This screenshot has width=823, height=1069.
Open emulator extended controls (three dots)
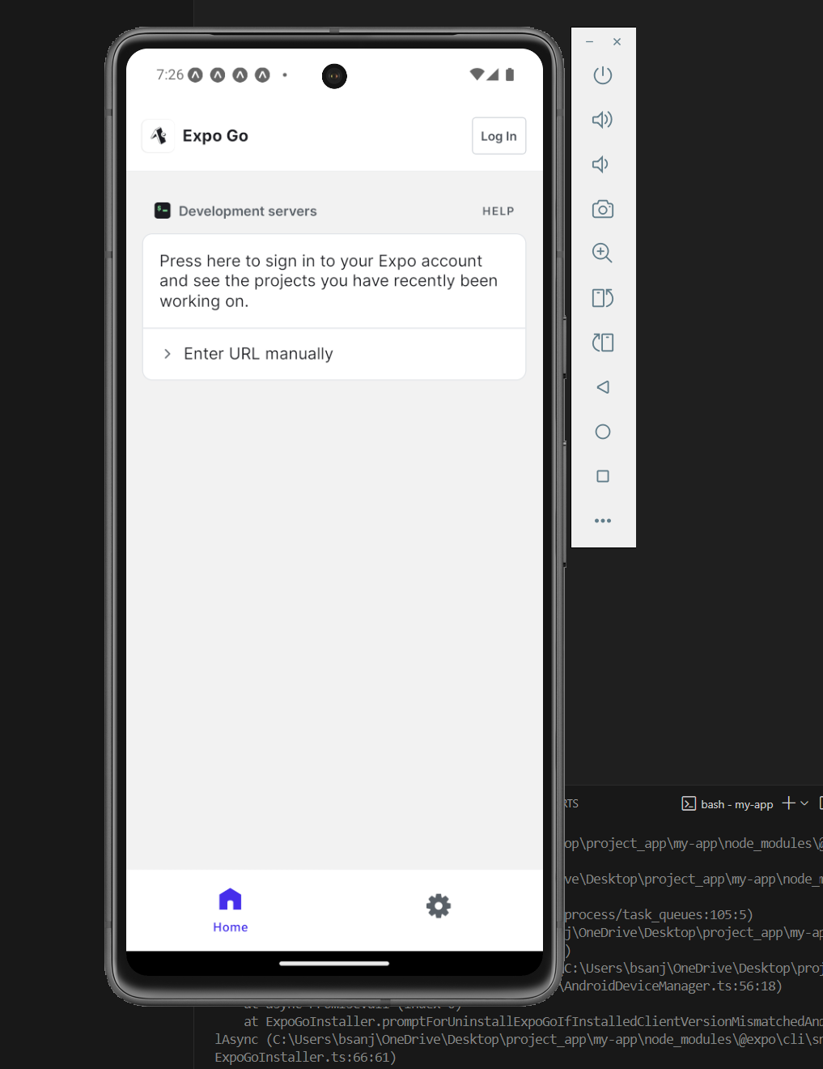coord(603,521)
